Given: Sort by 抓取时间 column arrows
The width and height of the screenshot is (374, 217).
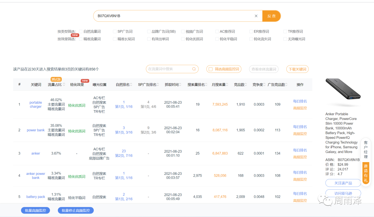Looking at the screenshot, I should pyautogui.click(x=181, y=85).
